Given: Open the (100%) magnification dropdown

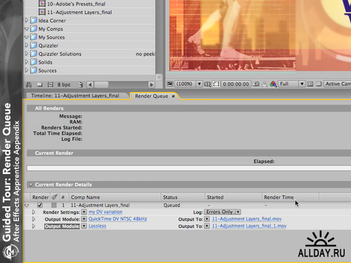Looking at the screenshot, I should click(x=189, y=83).
